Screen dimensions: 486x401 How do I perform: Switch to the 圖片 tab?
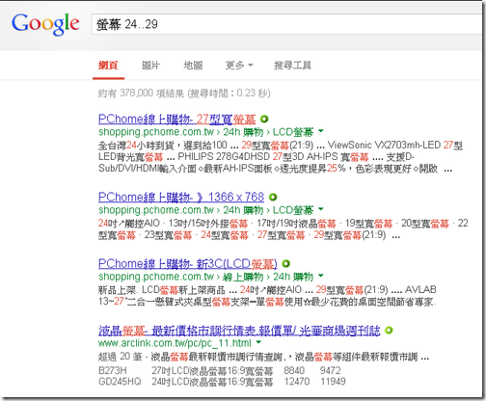[x=150, y=66]
